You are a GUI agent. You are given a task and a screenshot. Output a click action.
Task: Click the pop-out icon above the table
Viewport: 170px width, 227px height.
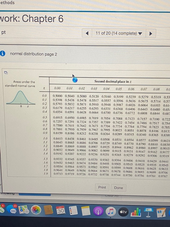click(6, 72)
